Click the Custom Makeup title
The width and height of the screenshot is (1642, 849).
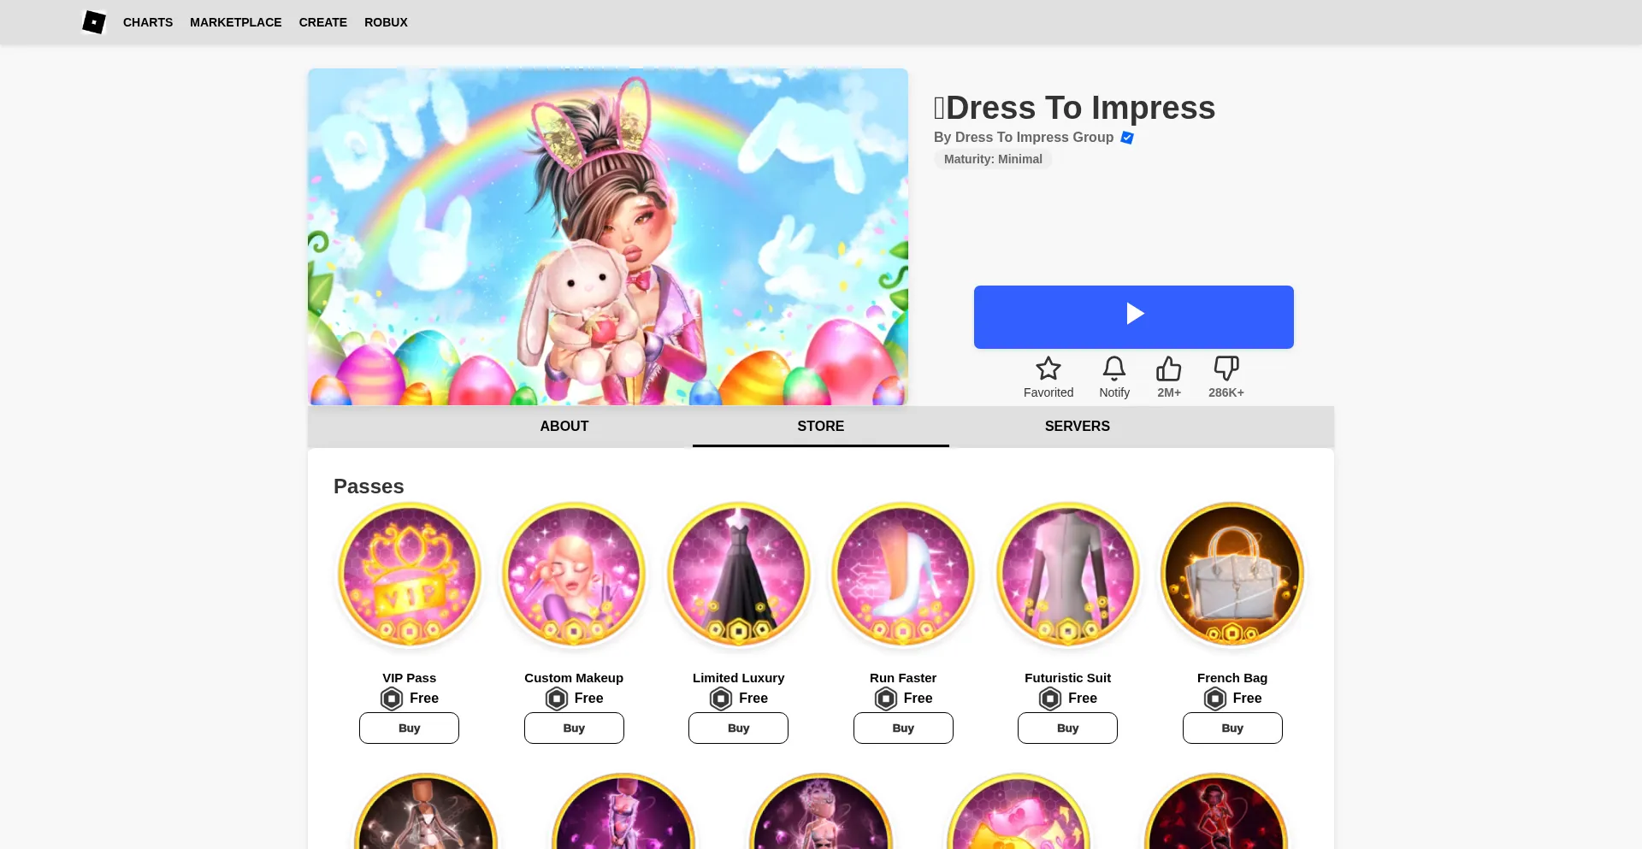(x=574, y=678)
